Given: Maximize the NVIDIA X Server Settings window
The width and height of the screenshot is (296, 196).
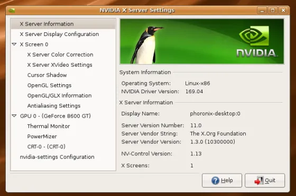Looking at the screenshot, I should (273, 11).
